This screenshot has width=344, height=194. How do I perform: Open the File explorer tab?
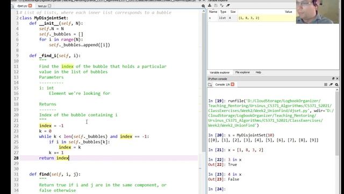[x=242, y=72]
